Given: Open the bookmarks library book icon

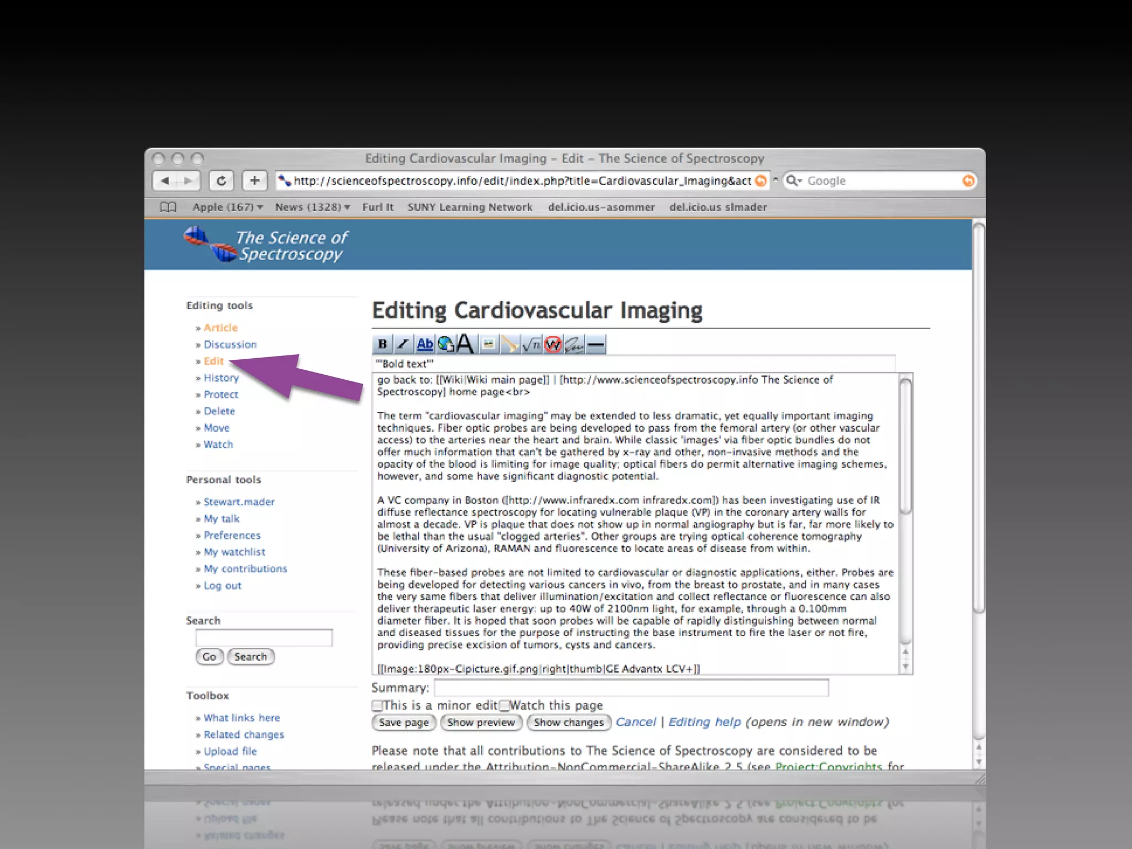Looking at the screenshot, I should [167, 207].
